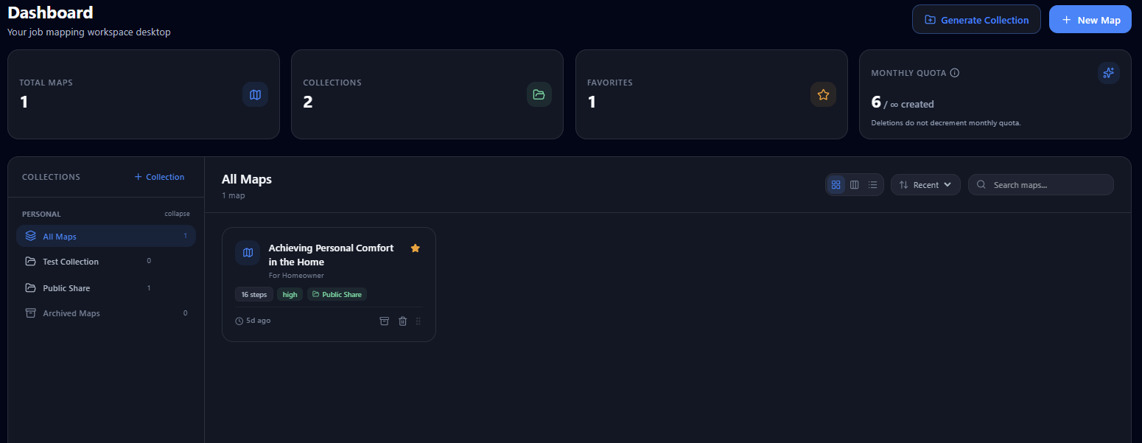Open the Recent sort dropdown

pos(925,185)
